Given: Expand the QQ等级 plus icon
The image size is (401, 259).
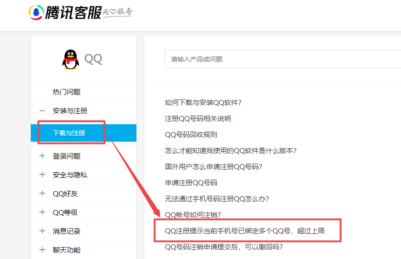Looking at the screenshot, I should click(42, 212).
